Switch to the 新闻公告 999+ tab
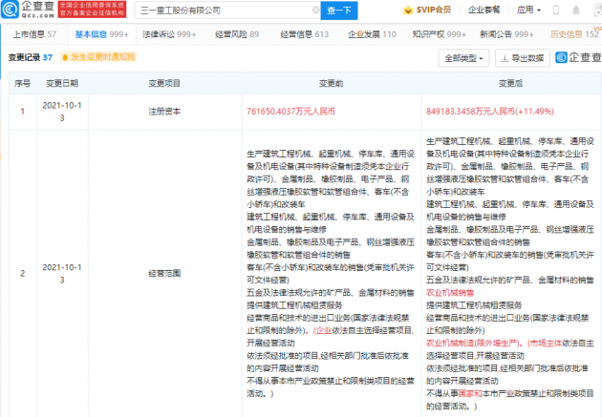Viewport: 602px width, 417px height. 506,34
